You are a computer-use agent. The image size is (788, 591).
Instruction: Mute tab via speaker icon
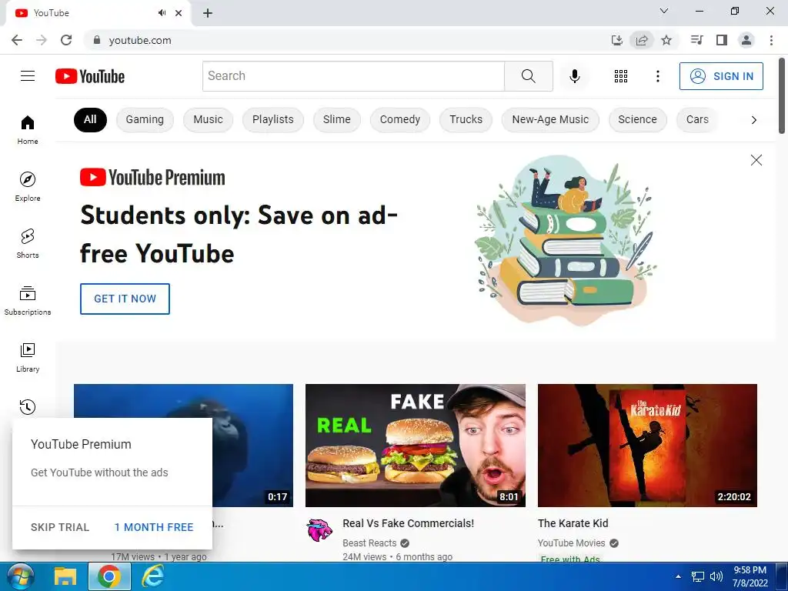[x=162, y=13]
